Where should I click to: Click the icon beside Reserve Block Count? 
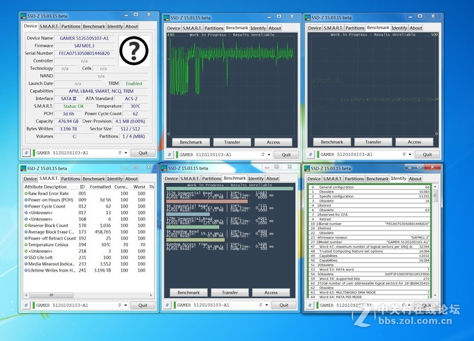click(25, 225)
